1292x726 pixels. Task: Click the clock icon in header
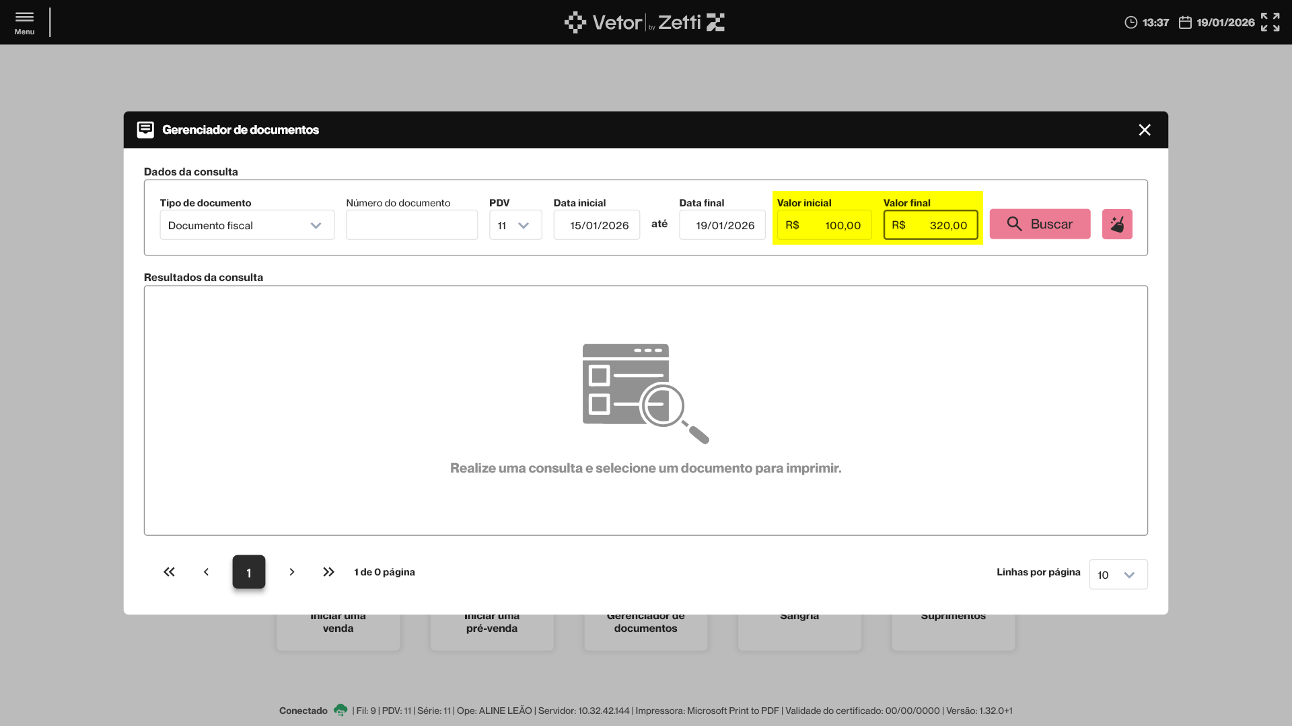1130,23
